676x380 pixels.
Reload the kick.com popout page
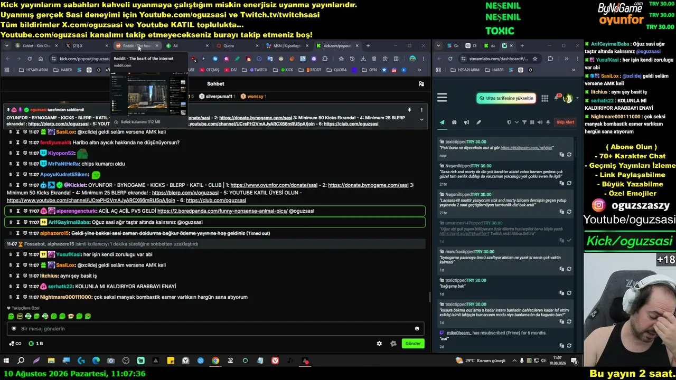30,59
